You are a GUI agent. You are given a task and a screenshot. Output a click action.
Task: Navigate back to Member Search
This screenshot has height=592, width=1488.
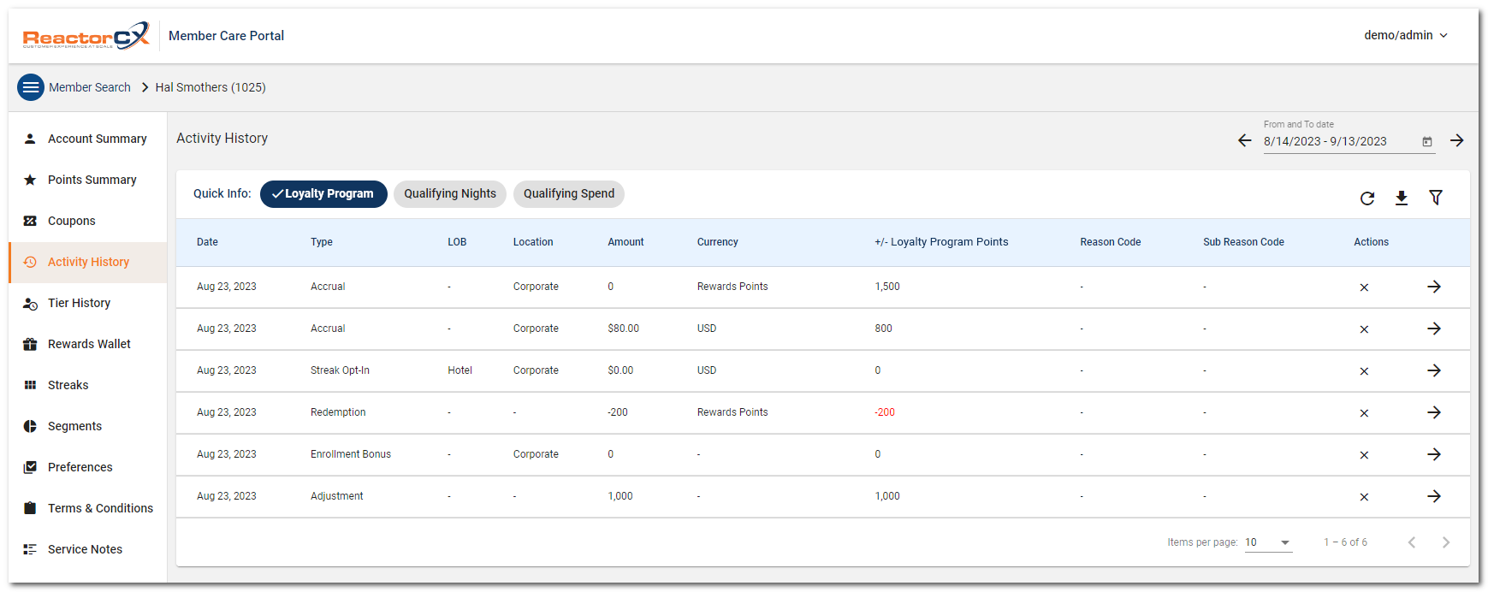pos(90,87)
